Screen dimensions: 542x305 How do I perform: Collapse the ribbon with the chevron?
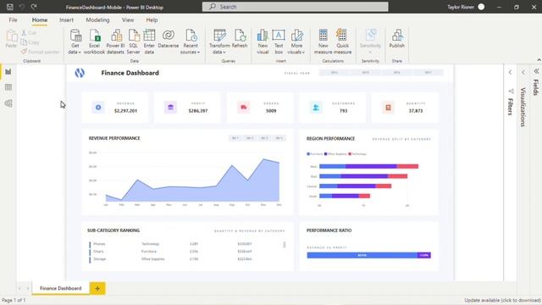(539, 60)
